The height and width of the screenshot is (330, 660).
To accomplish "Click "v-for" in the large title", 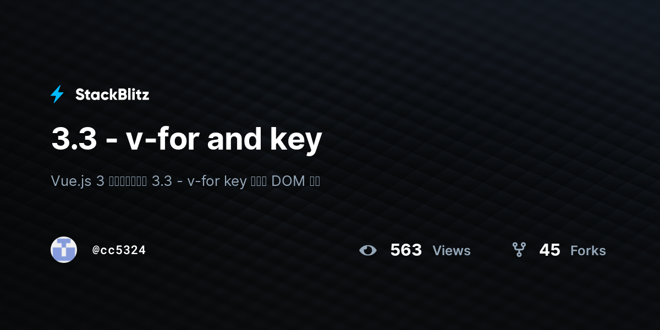I will coord(163,139).
